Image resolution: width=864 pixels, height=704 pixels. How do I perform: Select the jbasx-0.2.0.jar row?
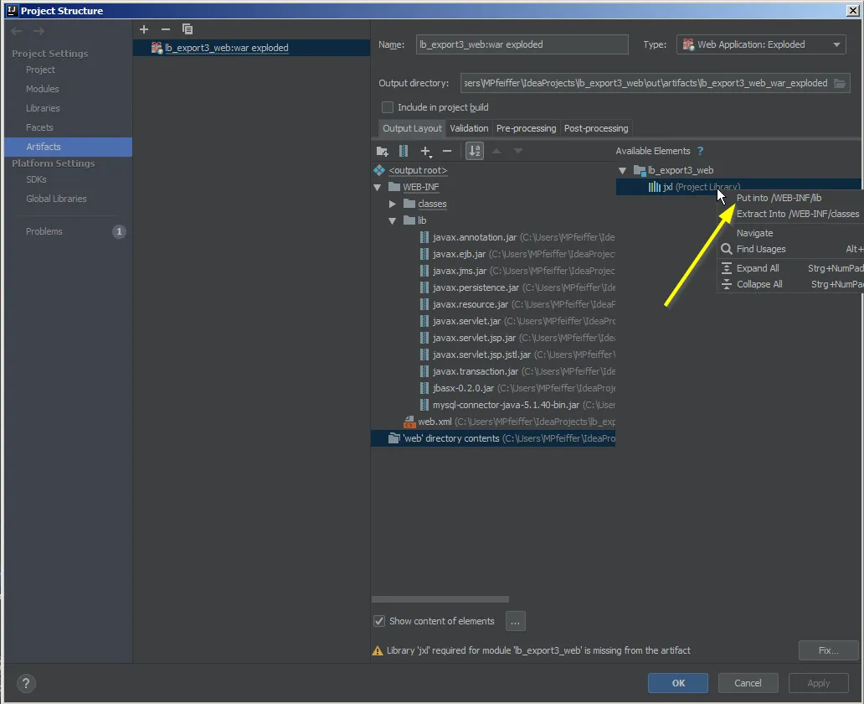coord(493,388)
